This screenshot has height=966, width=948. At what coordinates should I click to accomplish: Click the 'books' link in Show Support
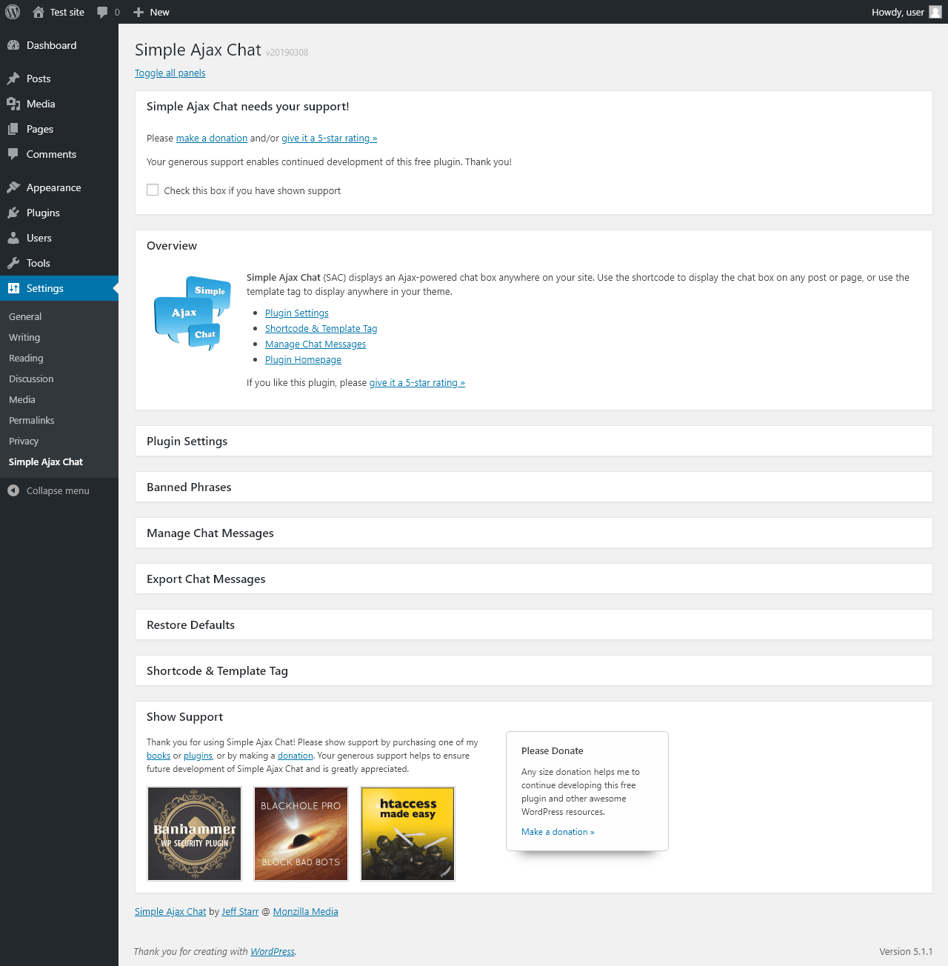[x=158, y=756]
